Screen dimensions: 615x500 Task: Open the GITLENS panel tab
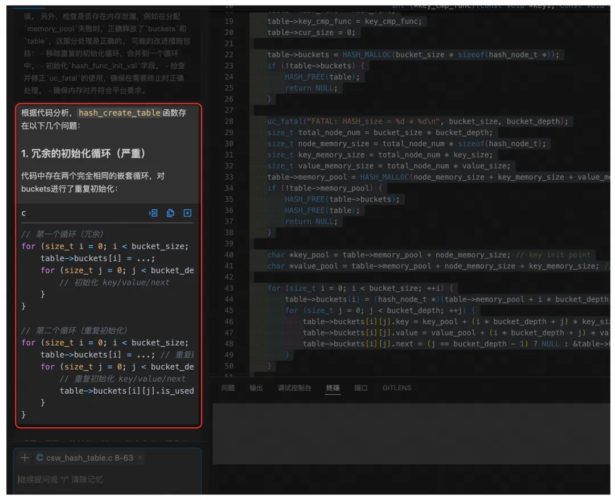pyautogui.click(x=396, y=388)
